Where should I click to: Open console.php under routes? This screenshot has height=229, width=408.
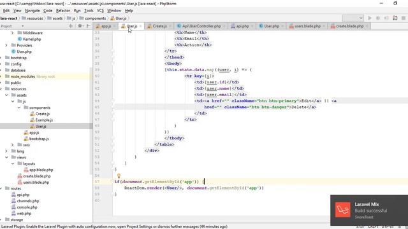24,207
